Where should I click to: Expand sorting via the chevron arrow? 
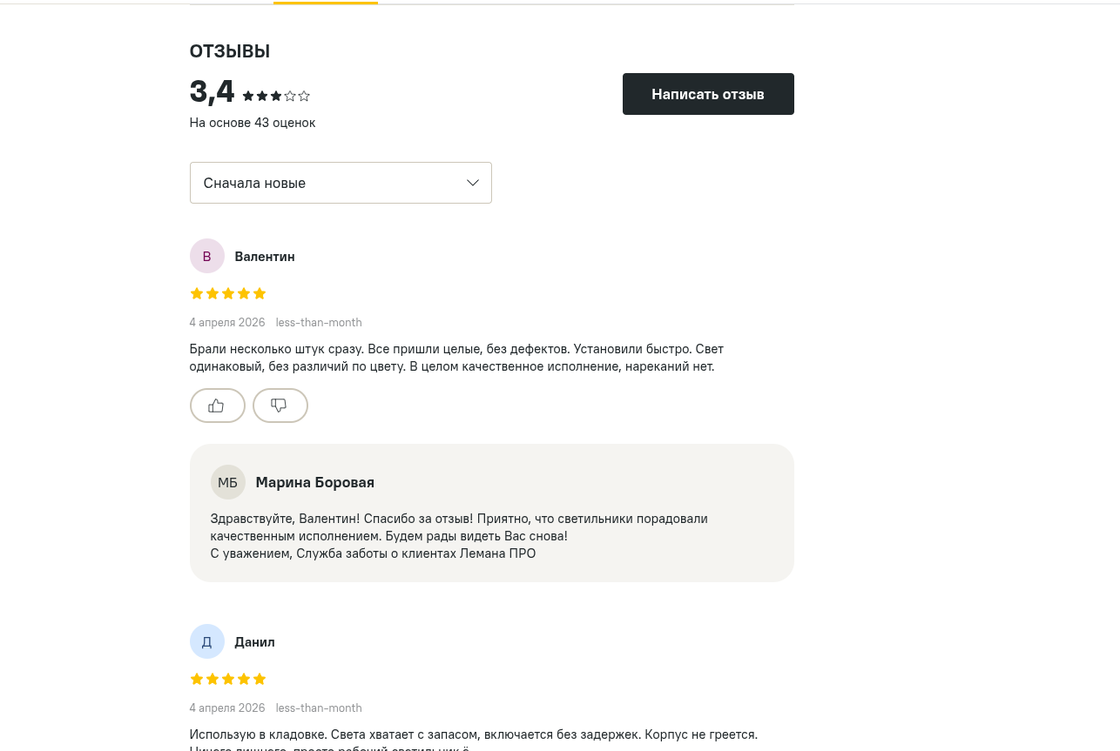coord(473,183)
